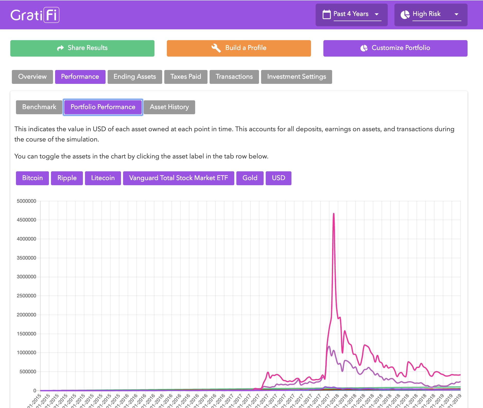This screenshot has height=408, width=483.
Task: Toggle Vanguard Total Stock Market ETF series
Action: coord(178,178)
